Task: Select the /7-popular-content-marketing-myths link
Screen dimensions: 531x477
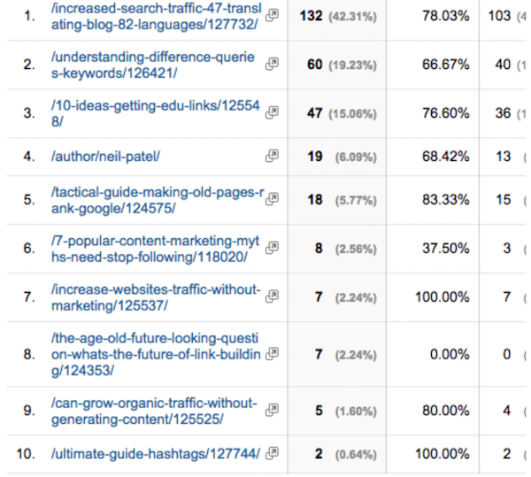Action: click(155, 249)
